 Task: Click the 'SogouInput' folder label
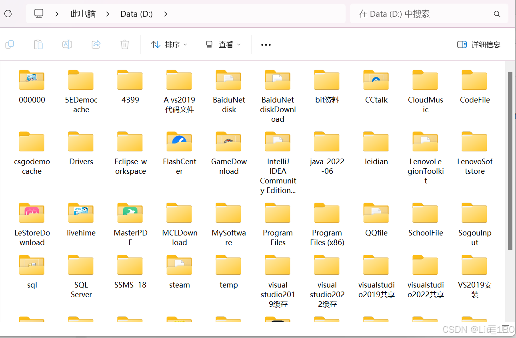click(475, 238)
